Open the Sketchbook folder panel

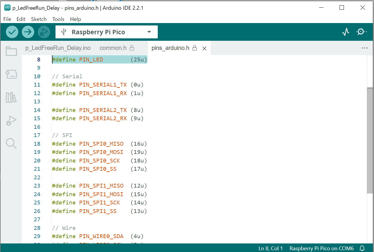pos(11,51)
